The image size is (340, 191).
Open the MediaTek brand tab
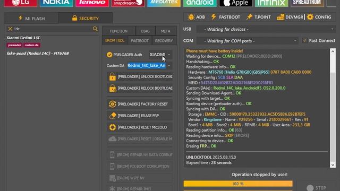(x=164, y=3)
